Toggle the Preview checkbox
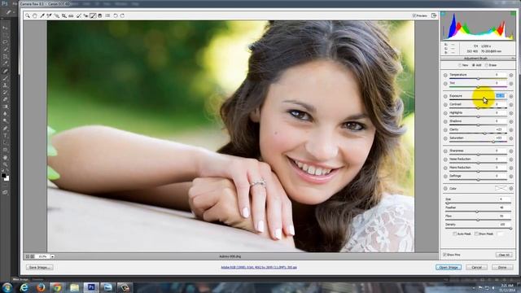The height and width of the screenshot is (293, 521). click(x=414, y=15)
